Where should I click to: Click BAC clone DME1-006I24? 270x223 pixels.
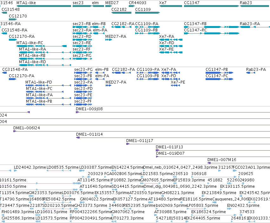142,131
